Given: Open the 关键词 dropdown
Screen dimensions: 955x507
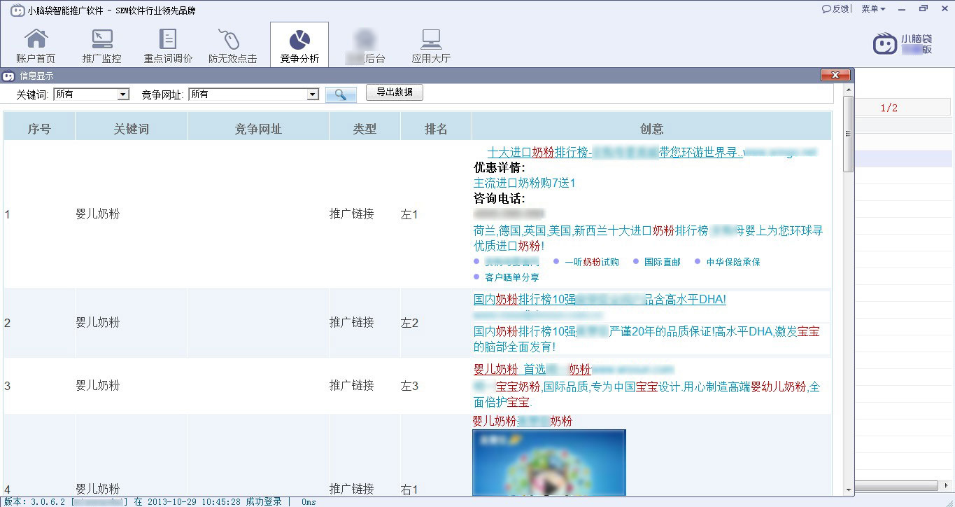Looking at the screenshot, I should [92, 94].
